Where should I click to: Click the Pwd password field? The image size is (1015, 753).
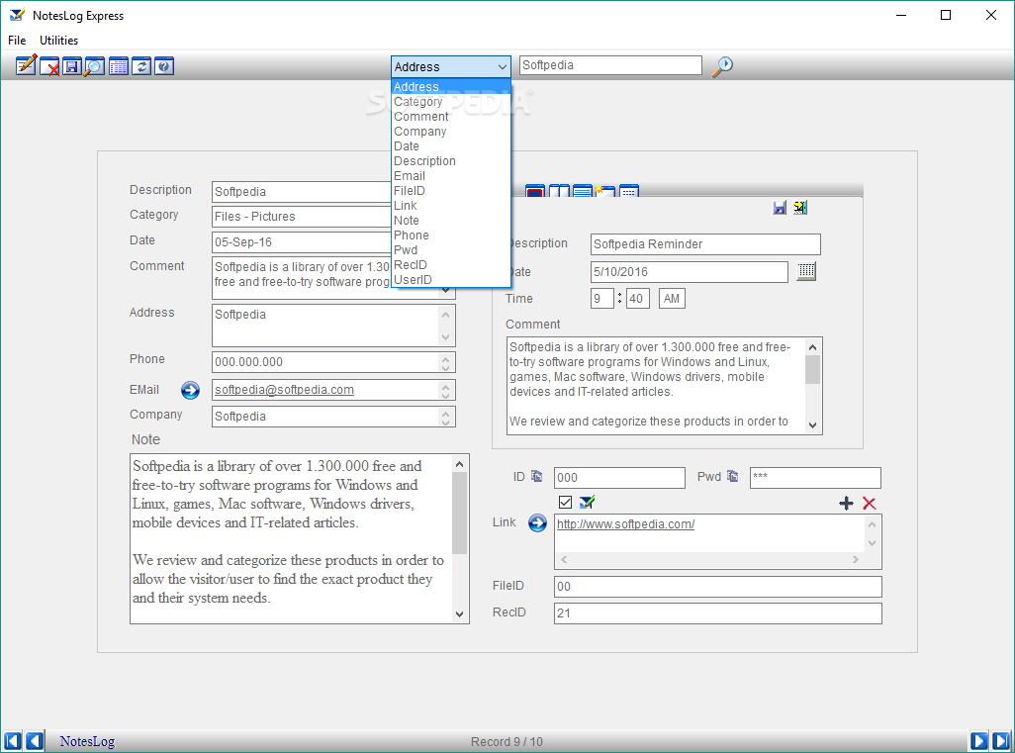click(815, 477)
